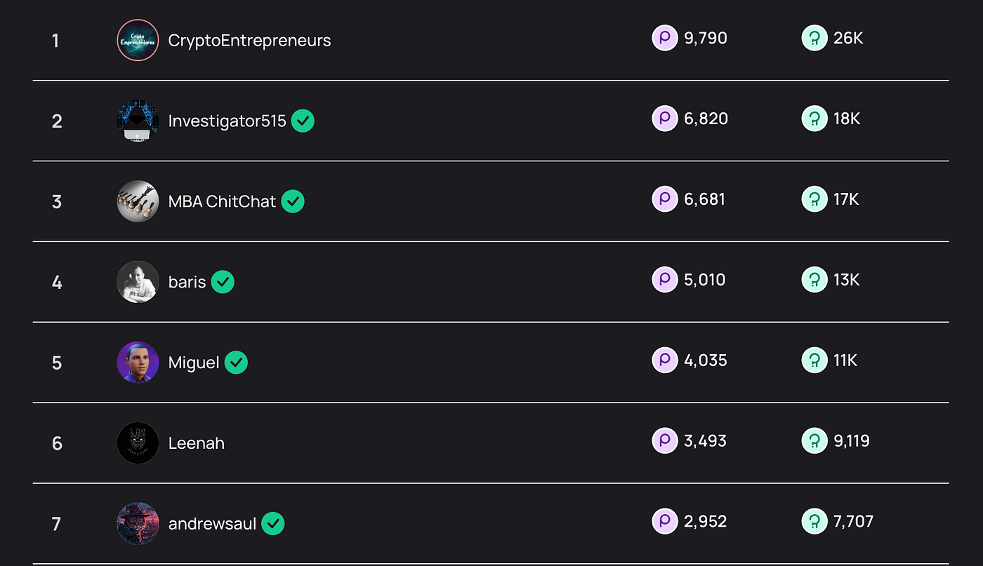The height and width of the screenshot is (566, 983).
Task: Click the mint token icon next to 9,119
Action: click(x=814, y=441)
